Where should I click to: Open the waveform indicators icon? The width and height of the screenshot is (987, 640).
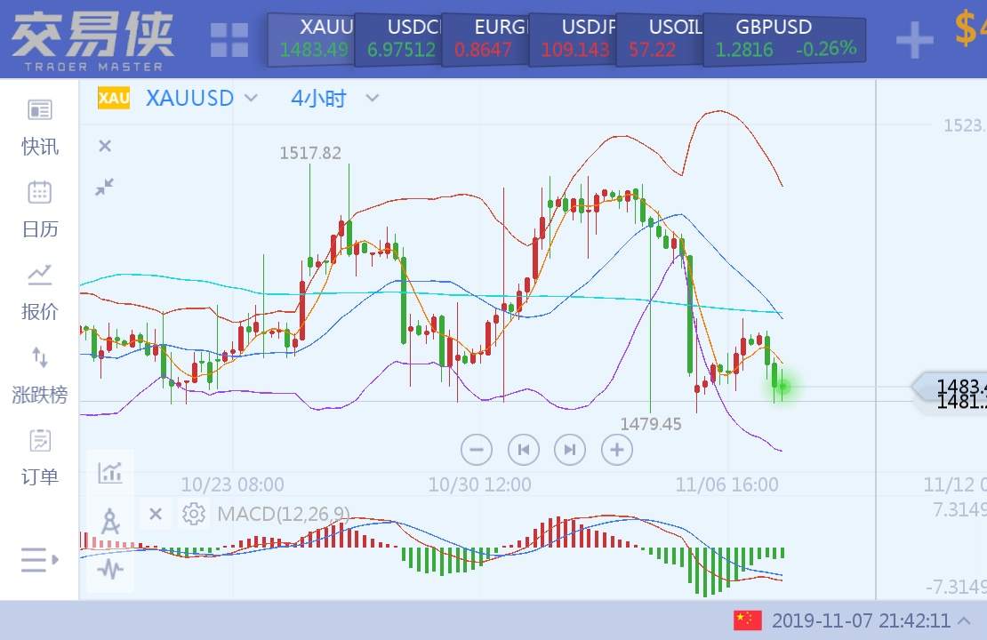tap(111, 569)
